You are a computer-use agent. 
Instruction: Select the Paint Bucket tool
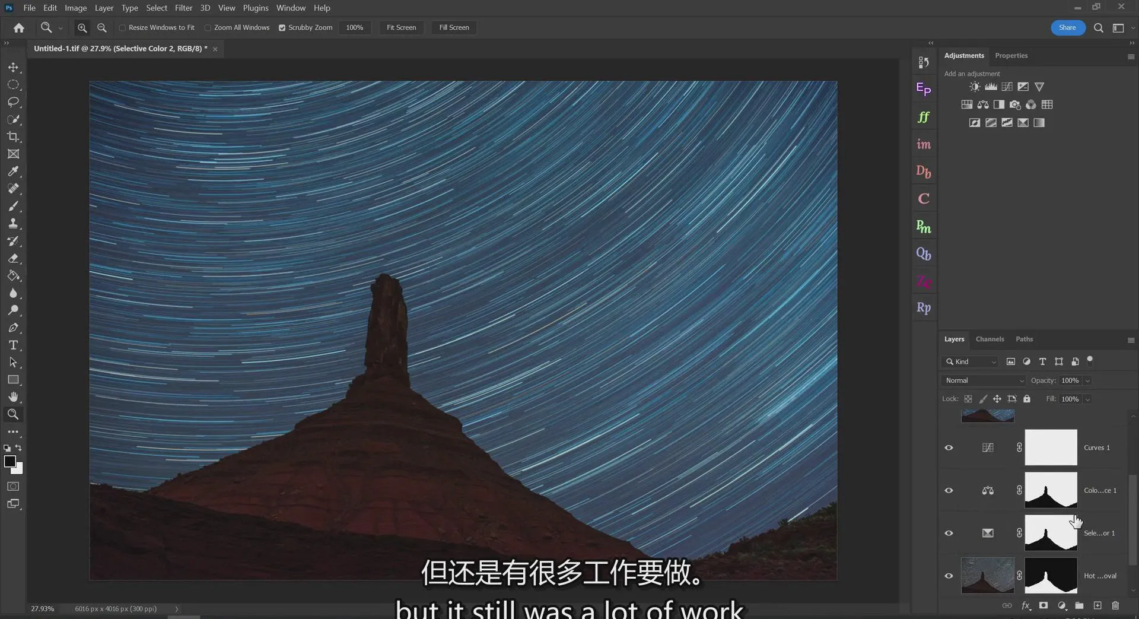pos(13,276)
